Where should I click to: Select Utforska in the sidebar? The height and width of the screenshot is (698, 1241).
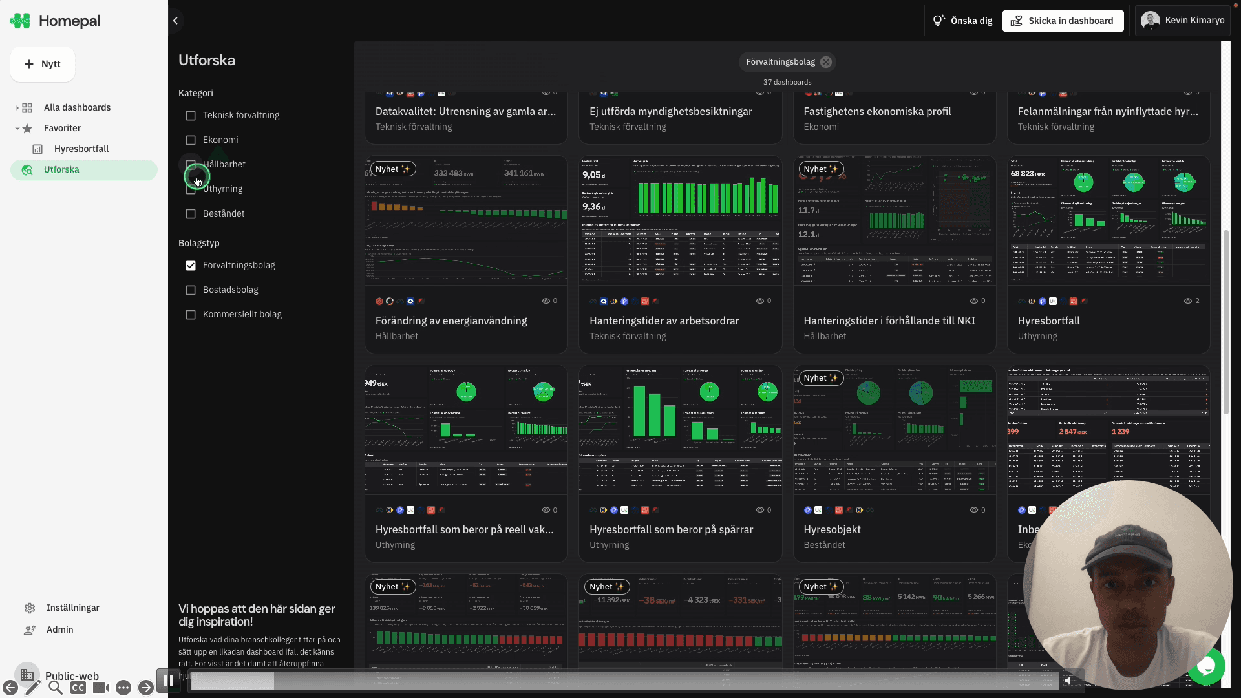pos(84,170)
